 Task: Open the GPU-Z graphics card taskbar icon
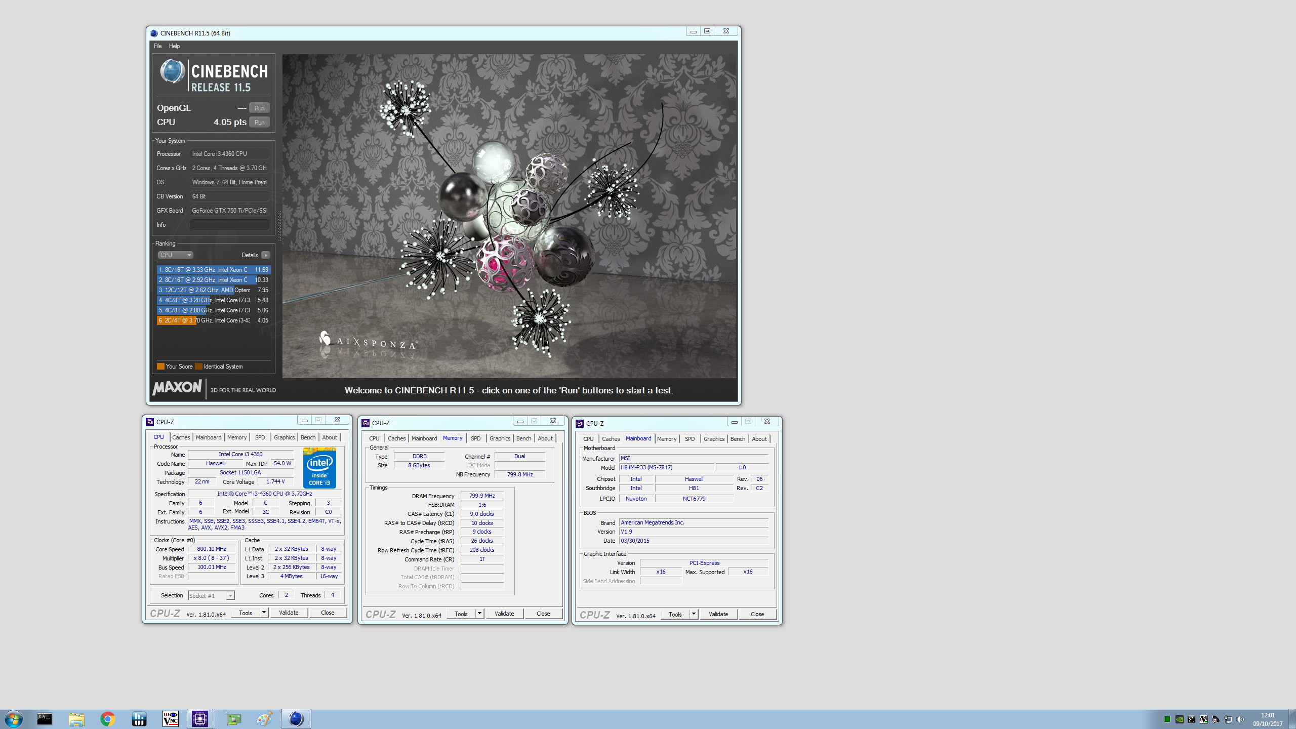233,719
